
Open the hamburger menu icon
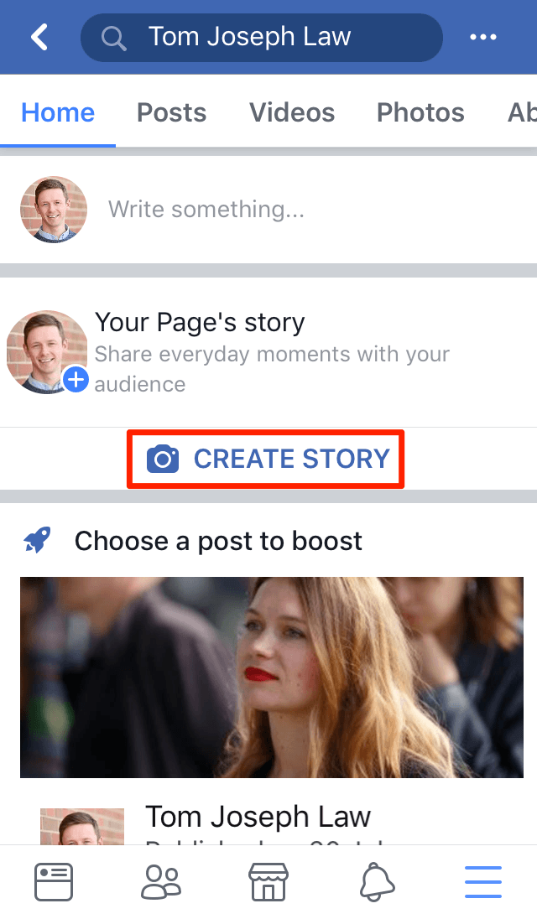tap(482, 881)
